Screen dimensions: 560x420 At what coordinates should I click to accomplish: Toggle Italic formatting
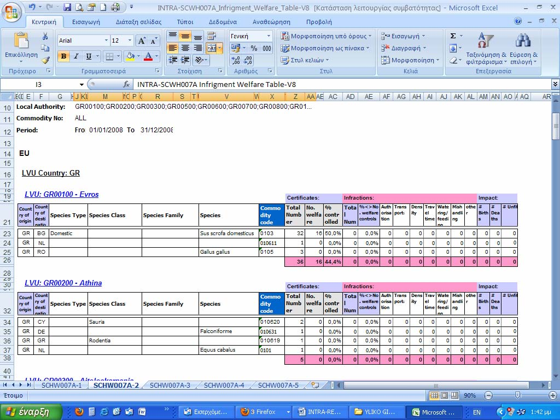click(x=76, y=56)
